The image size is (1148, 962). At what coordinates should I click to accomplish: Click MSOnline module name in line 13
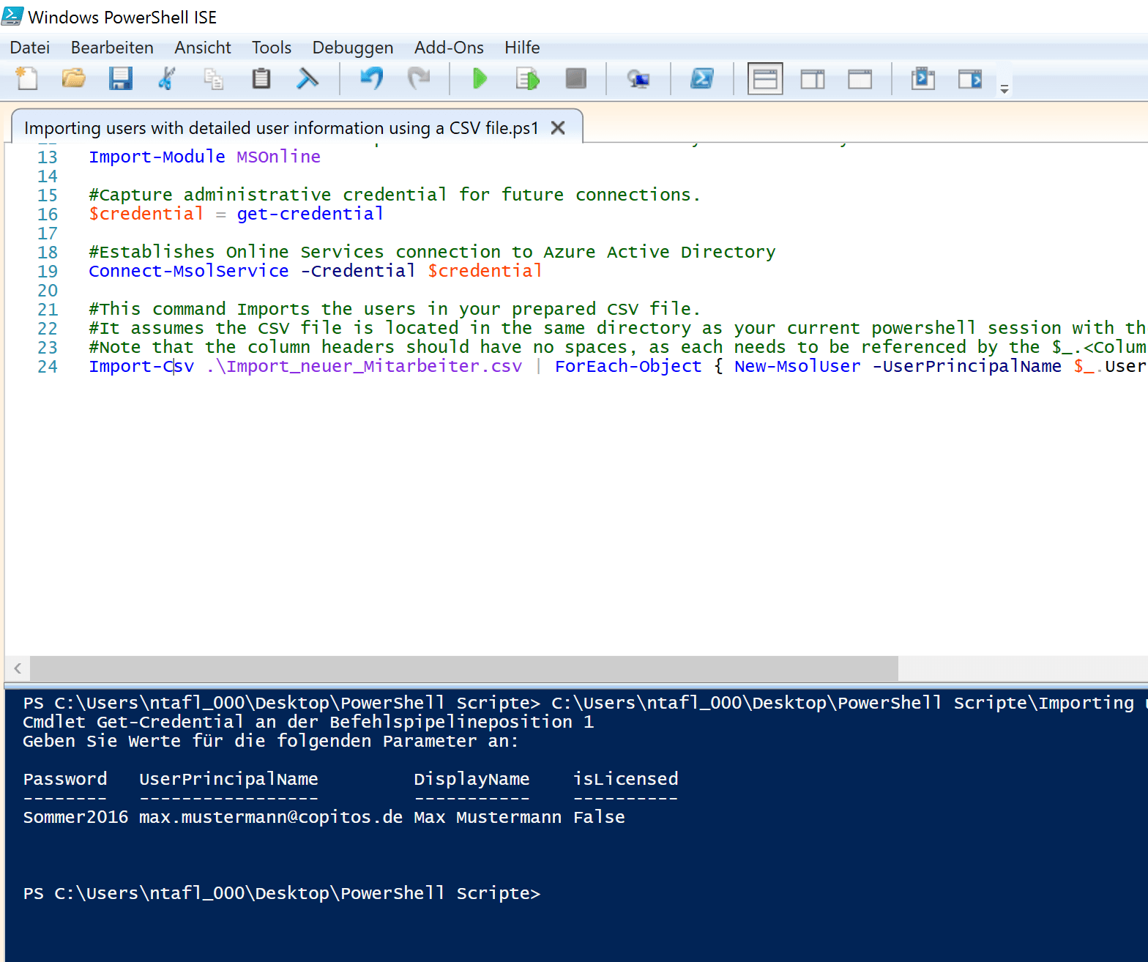click(x=278, y=157)
